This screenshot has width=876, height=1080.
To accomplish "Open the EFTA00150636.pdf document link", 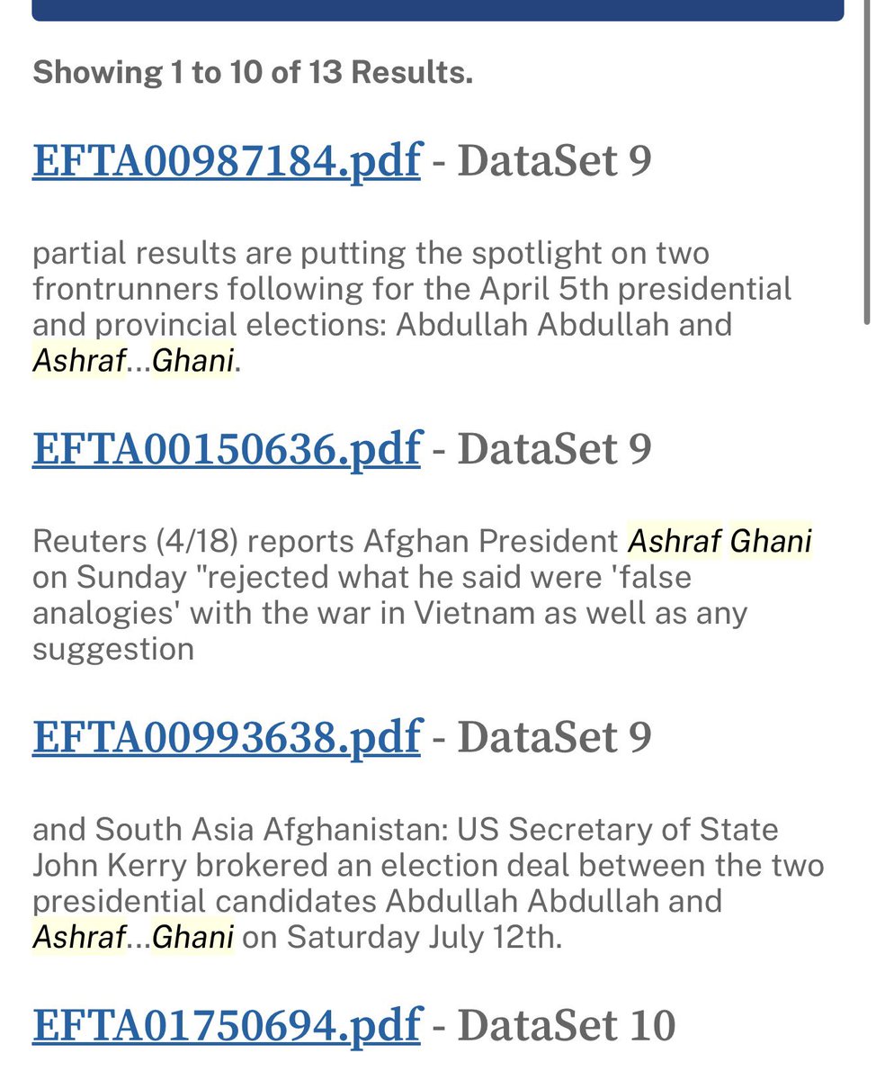I will 227,449.
